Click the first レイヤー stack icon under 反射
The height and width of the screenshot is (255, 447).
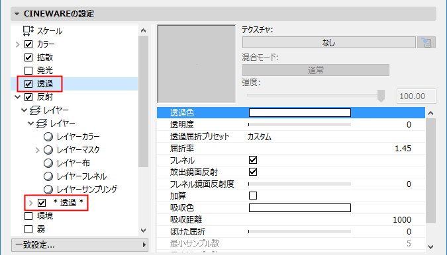35,110
